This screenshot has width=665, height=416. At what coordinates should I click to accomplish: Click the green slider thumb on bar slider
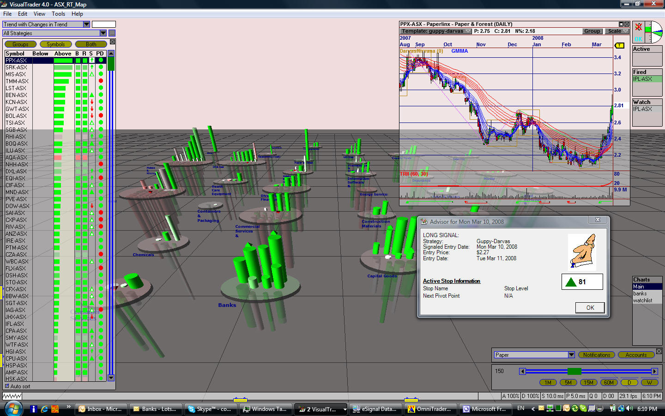click(574, 371)
